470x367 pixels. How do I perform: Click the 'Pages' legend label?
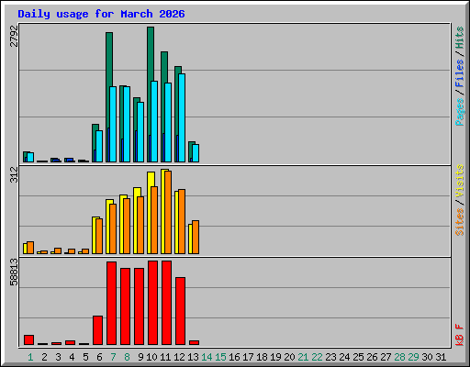[459, 112]
